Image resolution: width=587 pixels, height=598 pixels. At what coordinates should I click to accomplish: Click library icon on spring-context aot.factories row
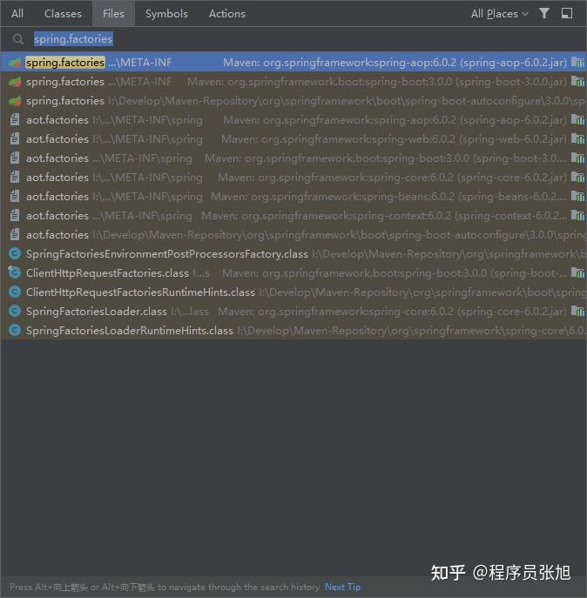[577, 216]
